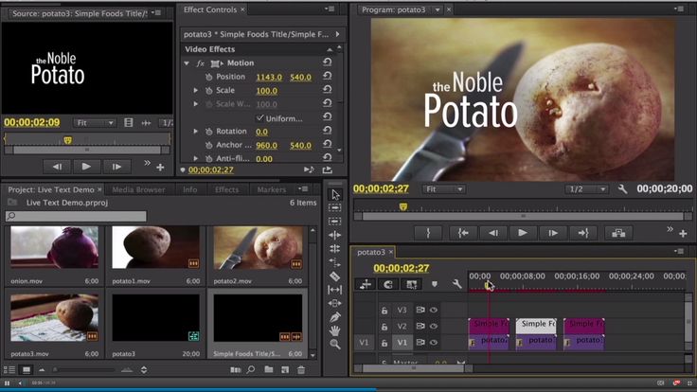The image size is (697, 392).
Task: Play the Source monitor
Action: tap(86, 167)
